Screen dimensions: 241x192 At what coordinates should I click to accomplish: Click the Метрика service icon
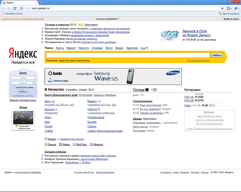[91, 144]
